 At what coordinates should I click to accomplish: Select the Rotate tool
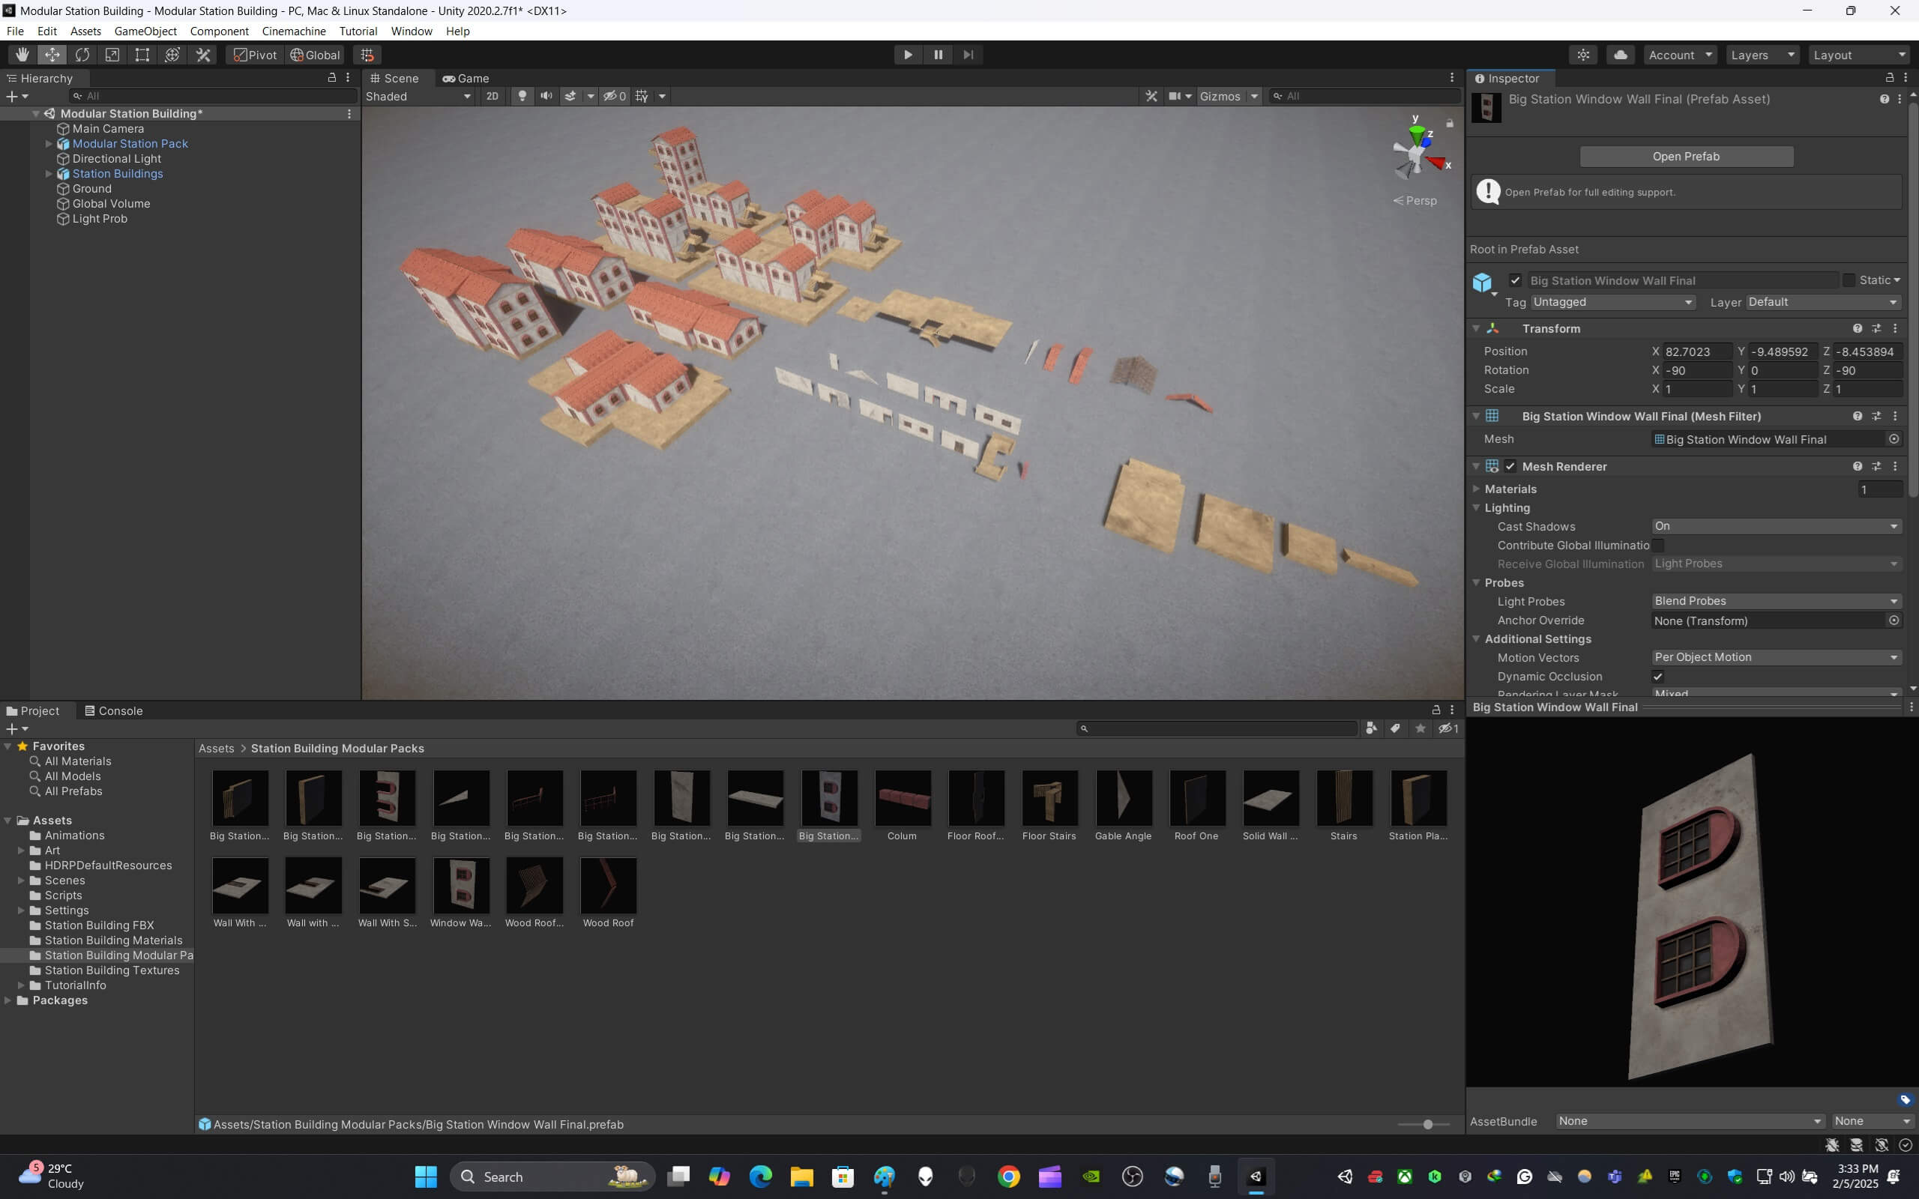[x=82, y=55]
